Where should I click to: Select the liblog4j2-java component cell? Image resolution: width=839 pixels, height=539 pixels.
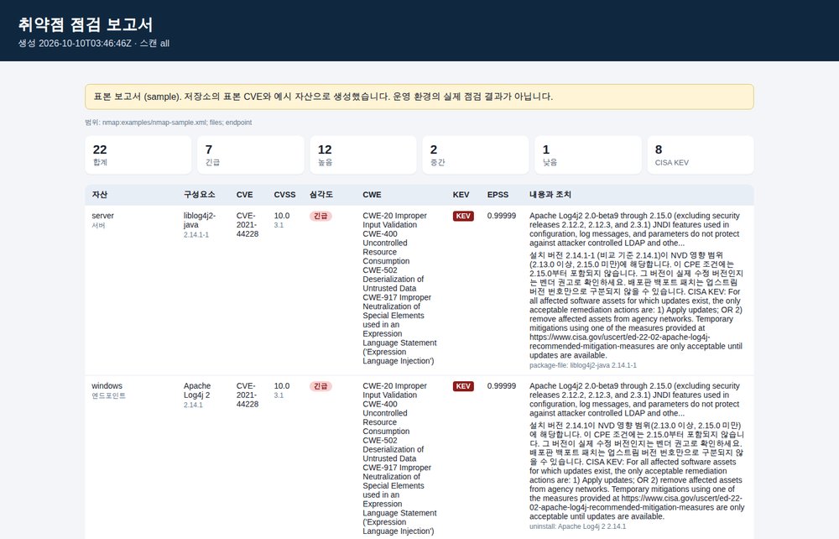coord(200,220)
